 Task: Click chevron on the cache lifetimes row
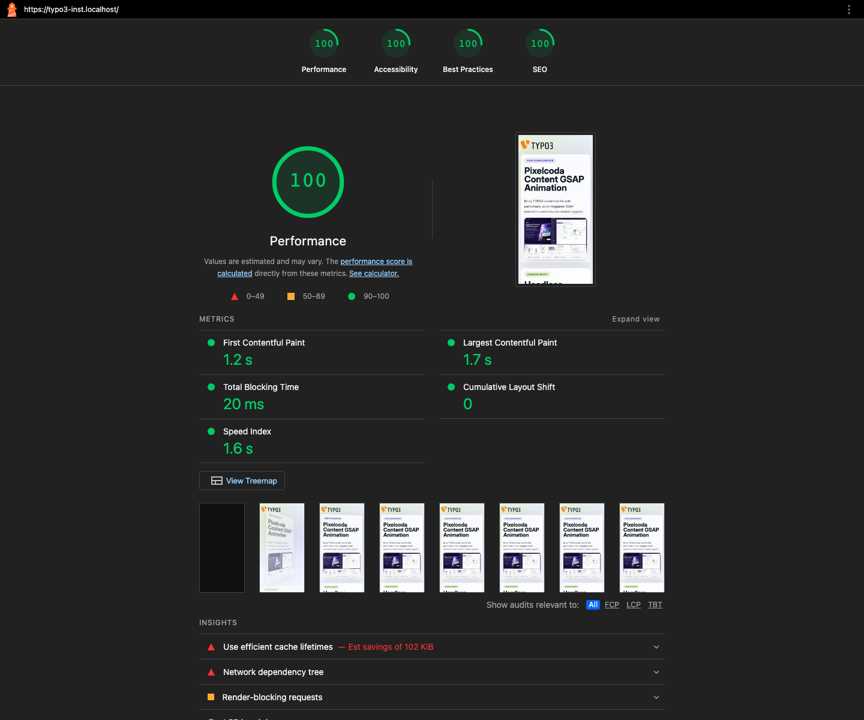click(x=656, y=647)
